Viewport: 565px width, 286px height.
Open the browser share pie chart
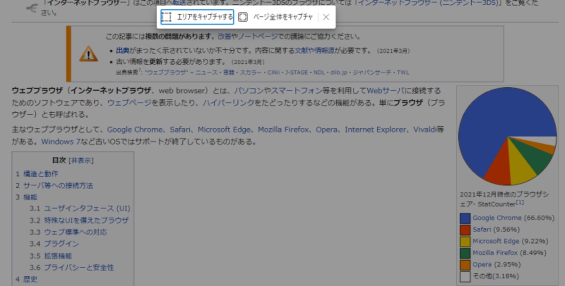[507, 136]
